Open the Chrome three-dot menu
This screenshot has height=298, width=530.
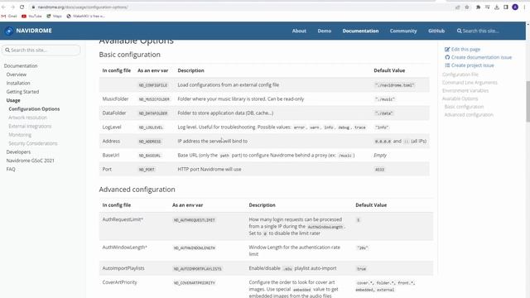coord(524,7)
